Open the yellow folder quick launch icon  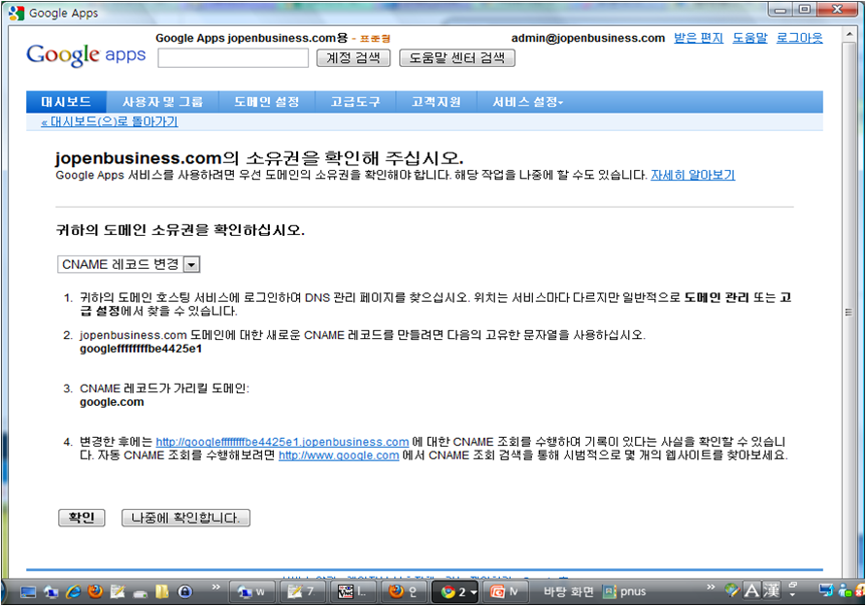coord(162,591)
